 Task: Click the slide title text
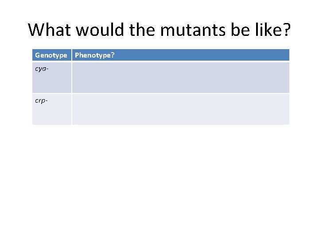coord(159,30)
